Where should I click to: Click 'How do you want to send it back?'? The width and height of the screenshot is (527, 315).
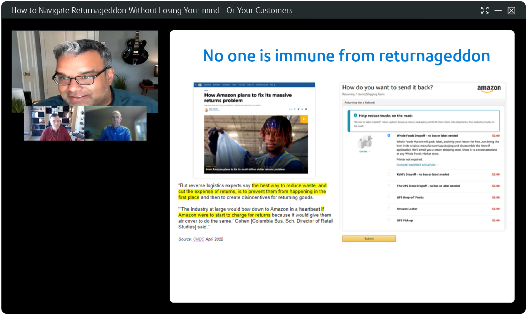387,87
